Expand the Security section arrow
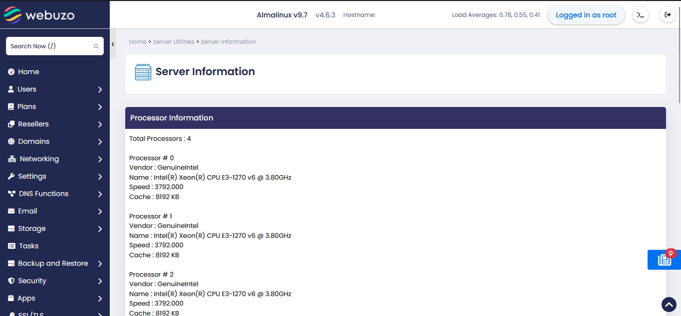 click(100, 281)
